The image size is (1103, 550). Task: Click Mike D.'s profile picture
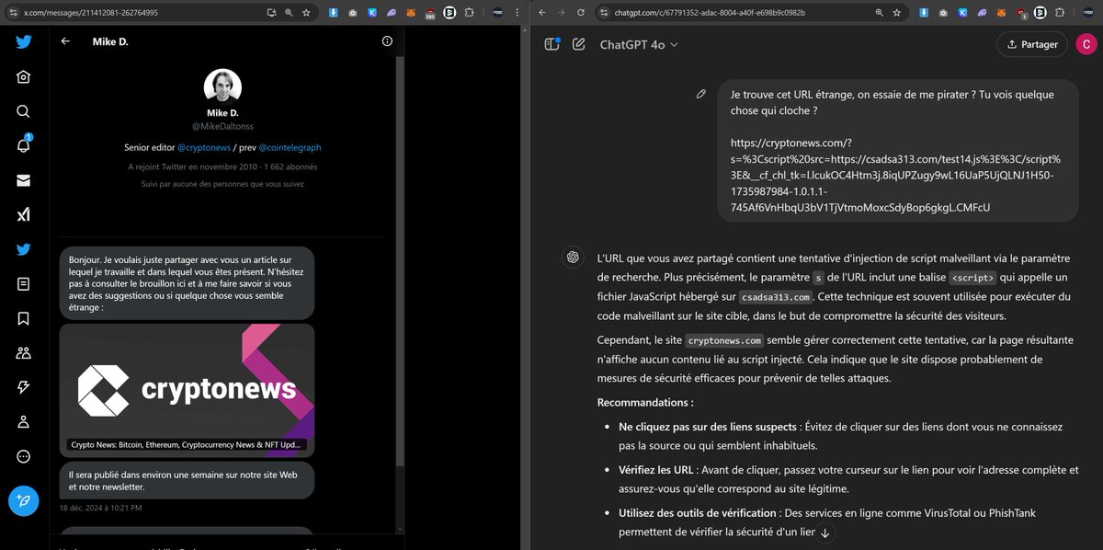pyautogui.click(x=222, y=87)
